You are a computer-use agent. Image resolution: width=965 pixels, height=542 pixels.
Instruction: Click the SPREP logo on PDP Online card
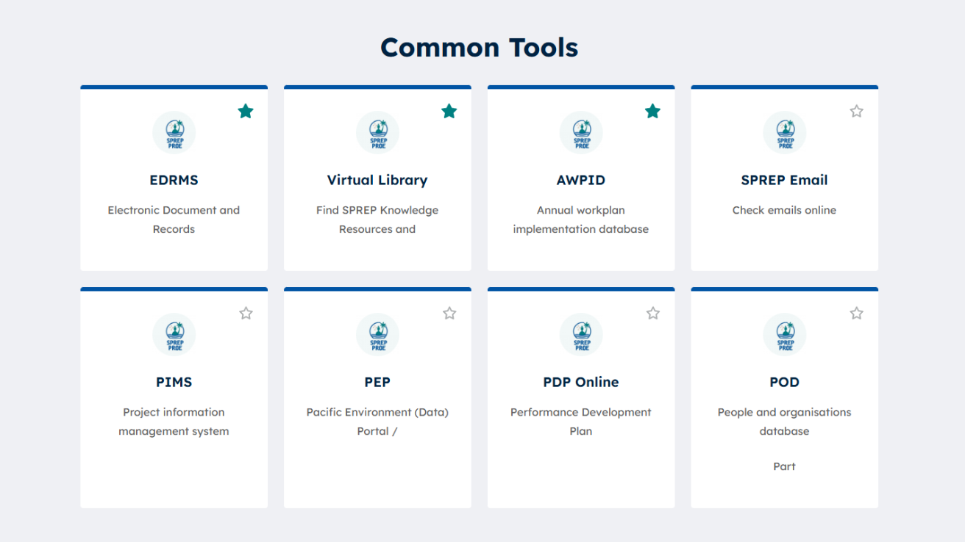pos(581,335)
